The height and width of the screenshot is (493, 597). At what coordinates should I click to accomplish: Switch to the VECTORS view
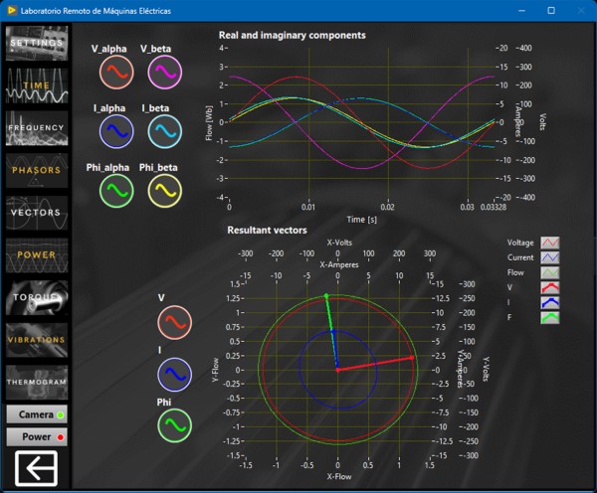(36, 212)
